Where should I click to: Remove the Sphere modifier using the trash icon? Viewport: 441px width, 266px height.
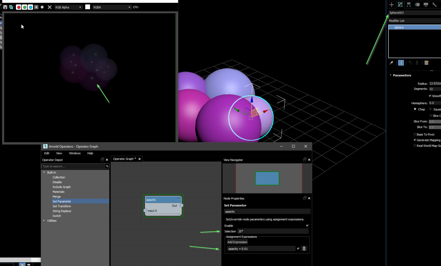click(x=417, y=63)
